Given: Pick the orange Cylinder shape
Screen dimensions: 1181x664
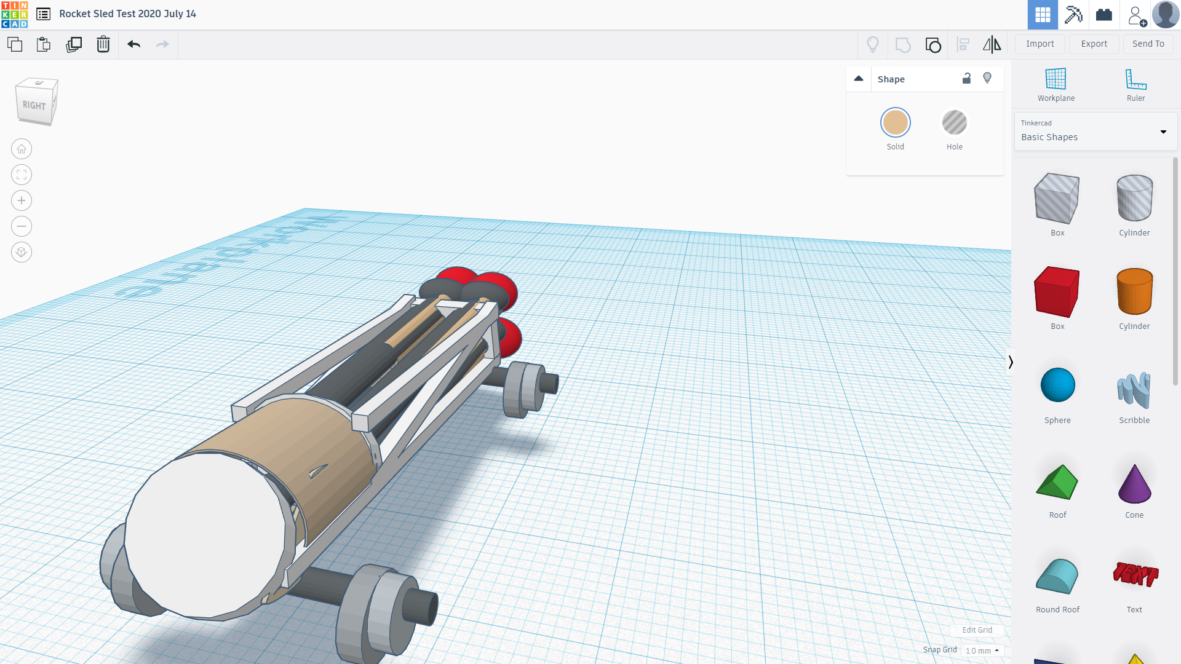Looking at the screenshot, I should (x=1134, y=291).
